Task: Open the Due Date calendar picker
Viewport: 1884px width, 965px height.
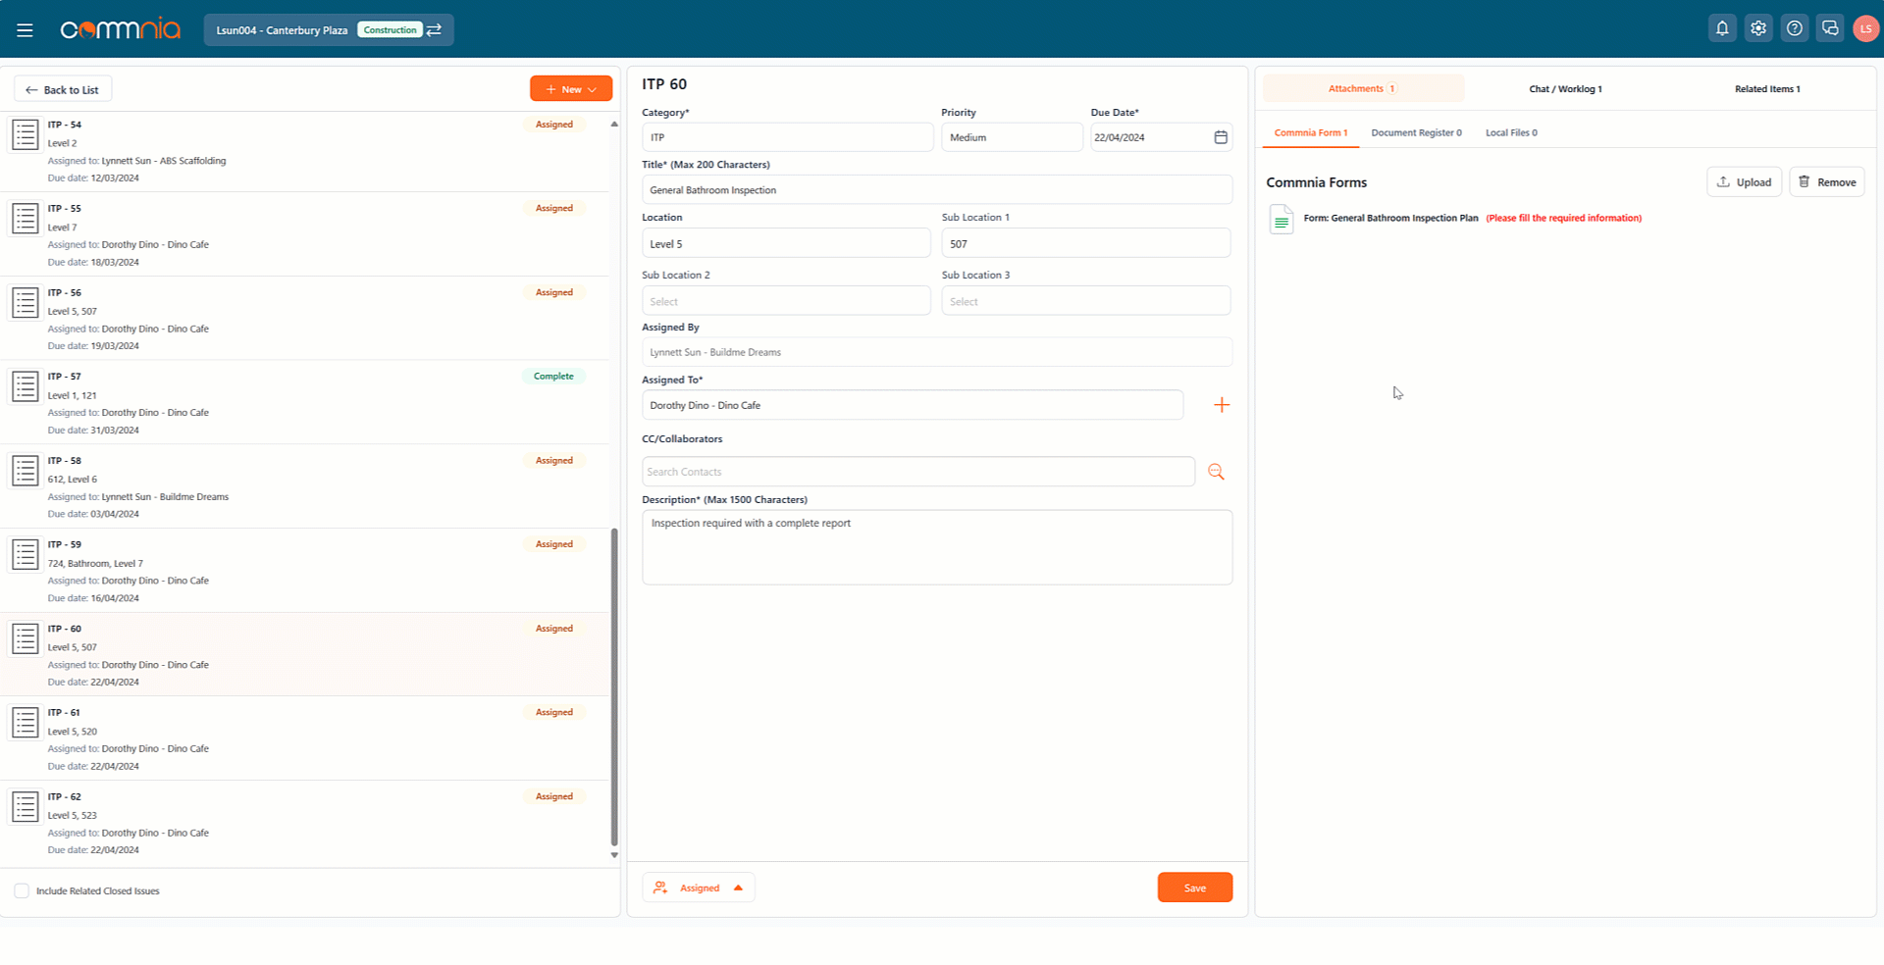Action: coord(1221,137)
